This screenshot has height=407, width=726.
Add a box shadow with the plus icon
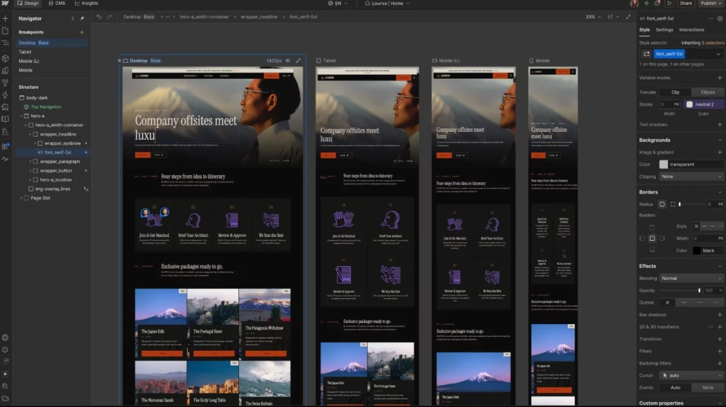coord(719,314)
